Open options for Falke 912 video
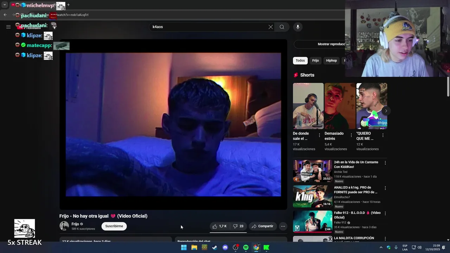This screenshot has width=450, height=253. pos(385,213)
